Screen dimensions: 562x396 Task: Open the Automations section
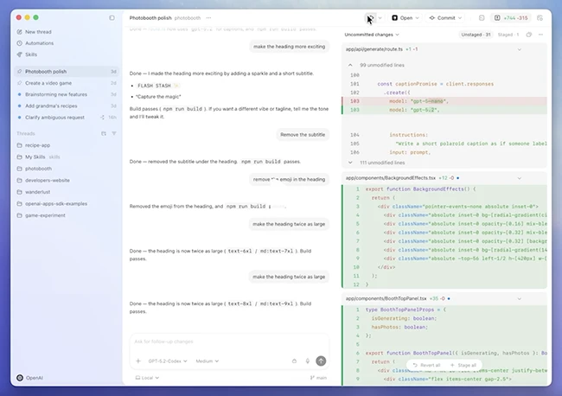click(39, 43)
